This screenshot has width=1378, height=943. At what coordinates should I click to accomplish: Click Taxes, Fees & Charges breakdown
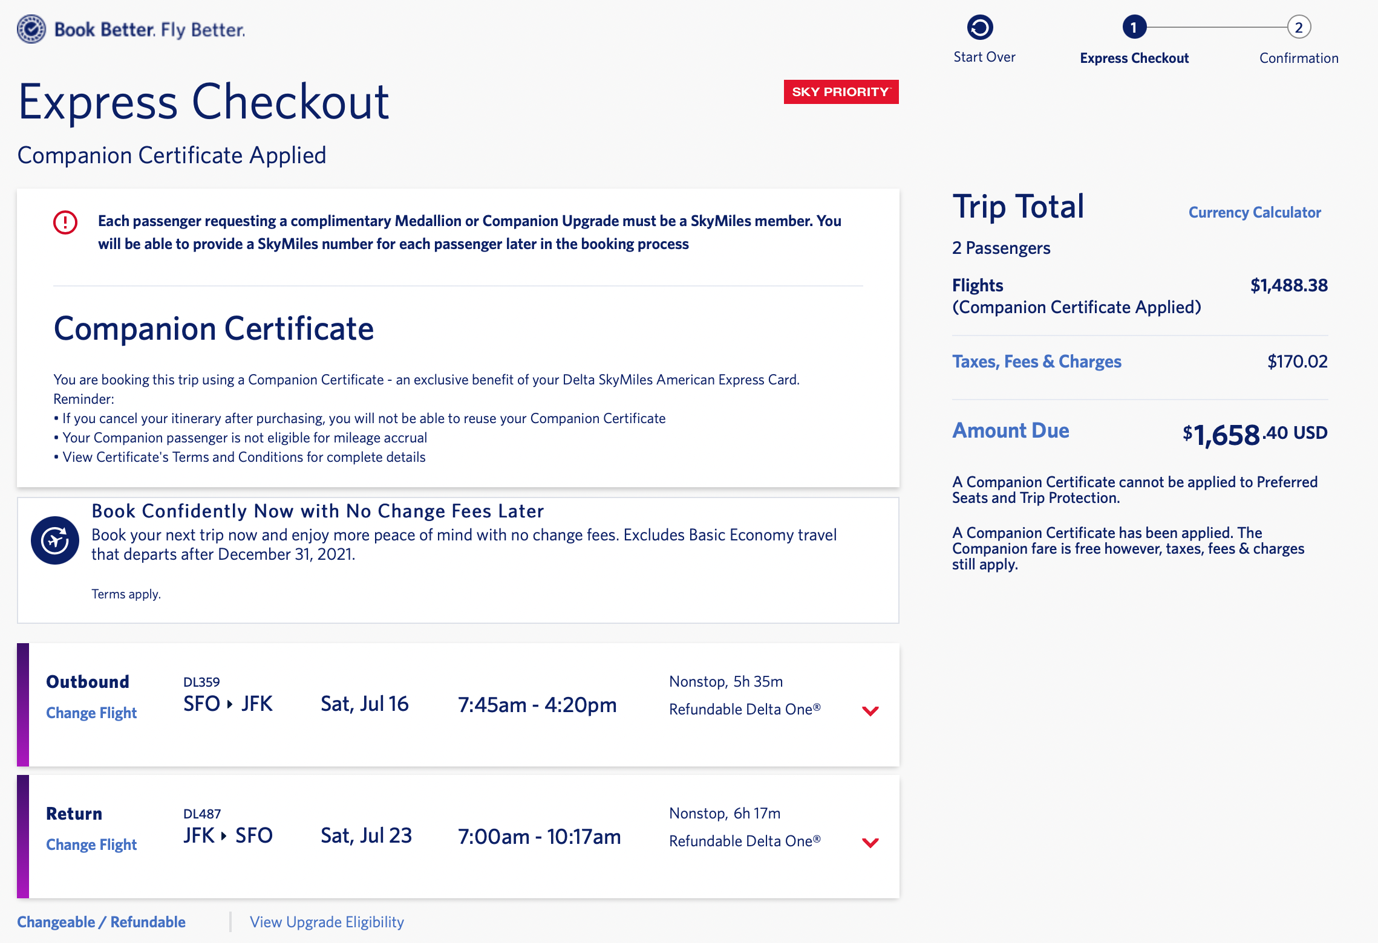1036,361
